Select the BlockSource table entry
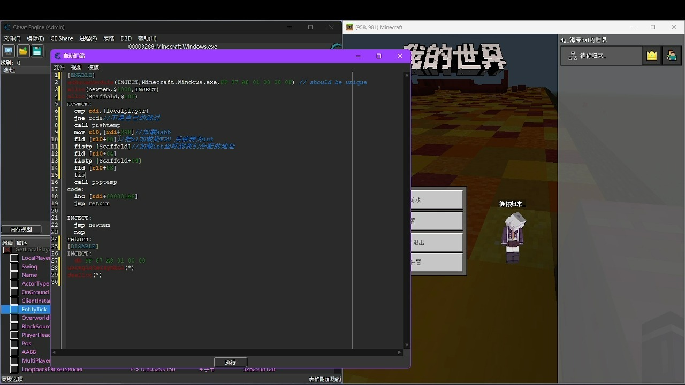This screenshot has width=685, height=385. [x=36, y=327]
